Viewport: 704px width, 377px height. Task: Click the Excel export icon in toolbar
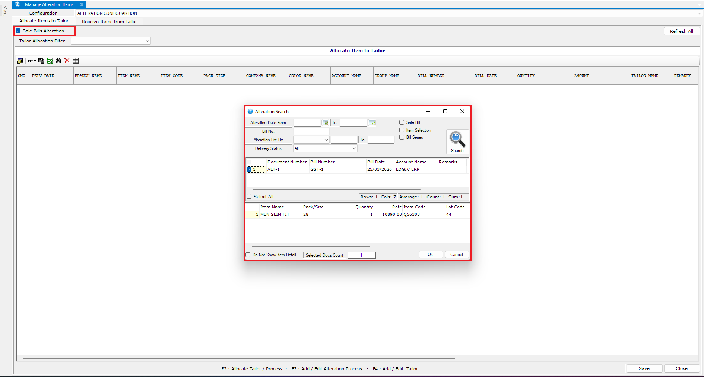click(x=50, y=61)
